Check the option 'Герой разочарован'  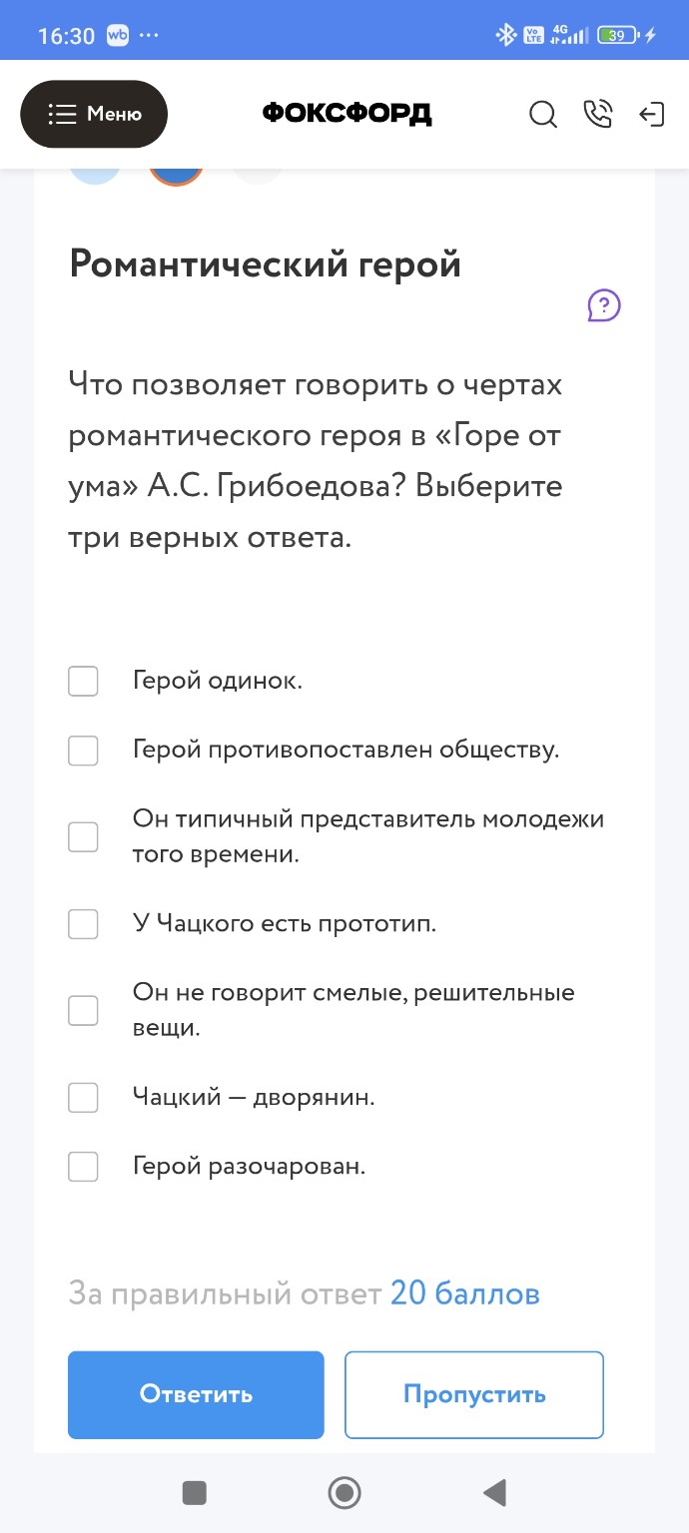click(x=83, y=1166)
